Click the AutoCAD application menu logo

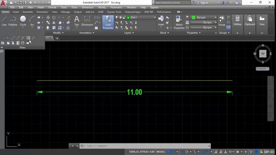coord(3,3)
